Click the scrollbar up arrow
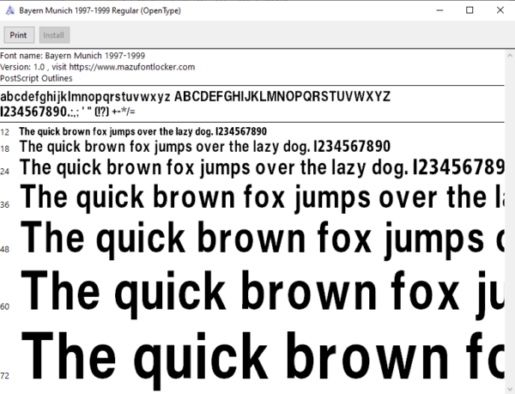The height and width of the screenshot is (394, 515). [x=510, y=56]
